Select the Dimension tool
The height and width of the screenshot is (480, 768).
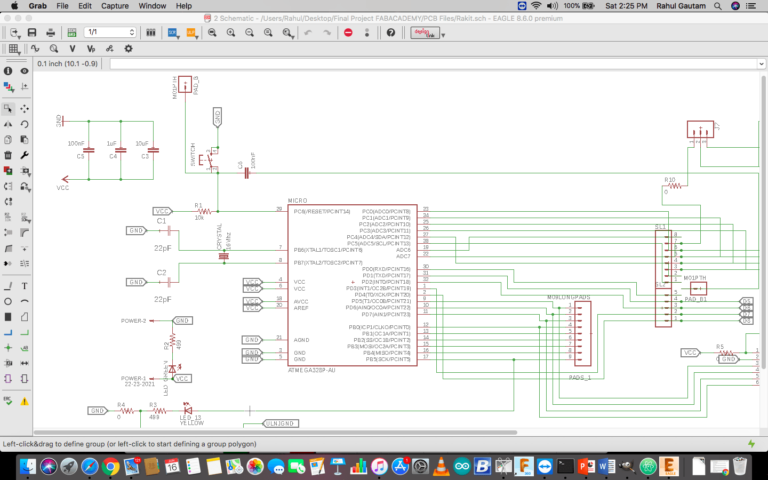coord(25,364)
